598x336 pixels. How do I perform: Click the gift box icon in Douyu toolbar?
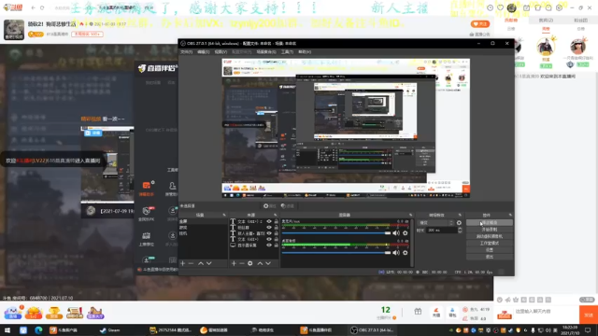(x=418, y=312)
